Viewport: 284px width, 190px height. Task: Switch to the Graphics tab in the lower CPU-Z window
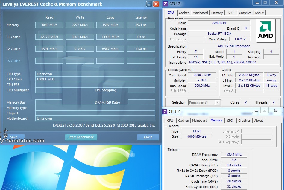[x=244, y=121]
